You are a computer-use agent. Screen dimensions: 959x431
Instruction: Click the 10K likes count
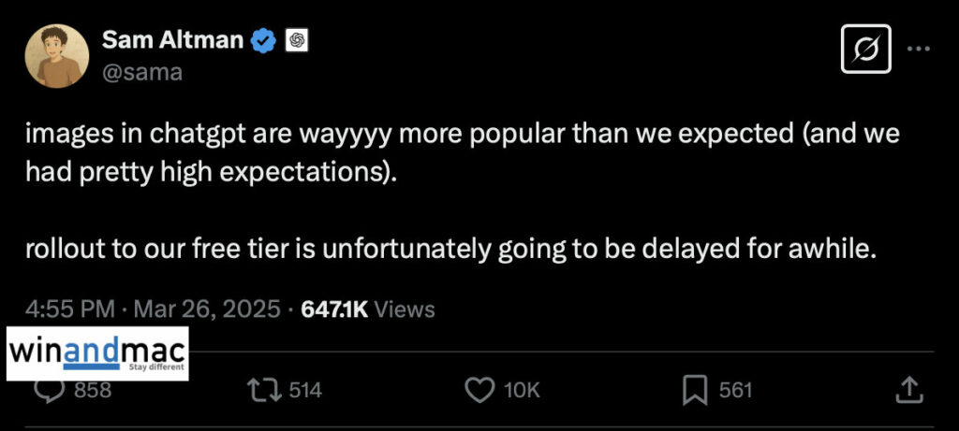pyautogui.click(x=522, y=390)
